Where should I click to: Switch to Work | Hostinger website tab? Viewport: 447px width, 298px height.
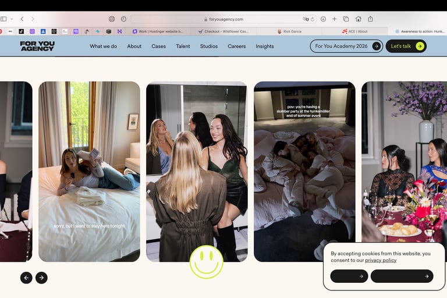coord(158,31)
